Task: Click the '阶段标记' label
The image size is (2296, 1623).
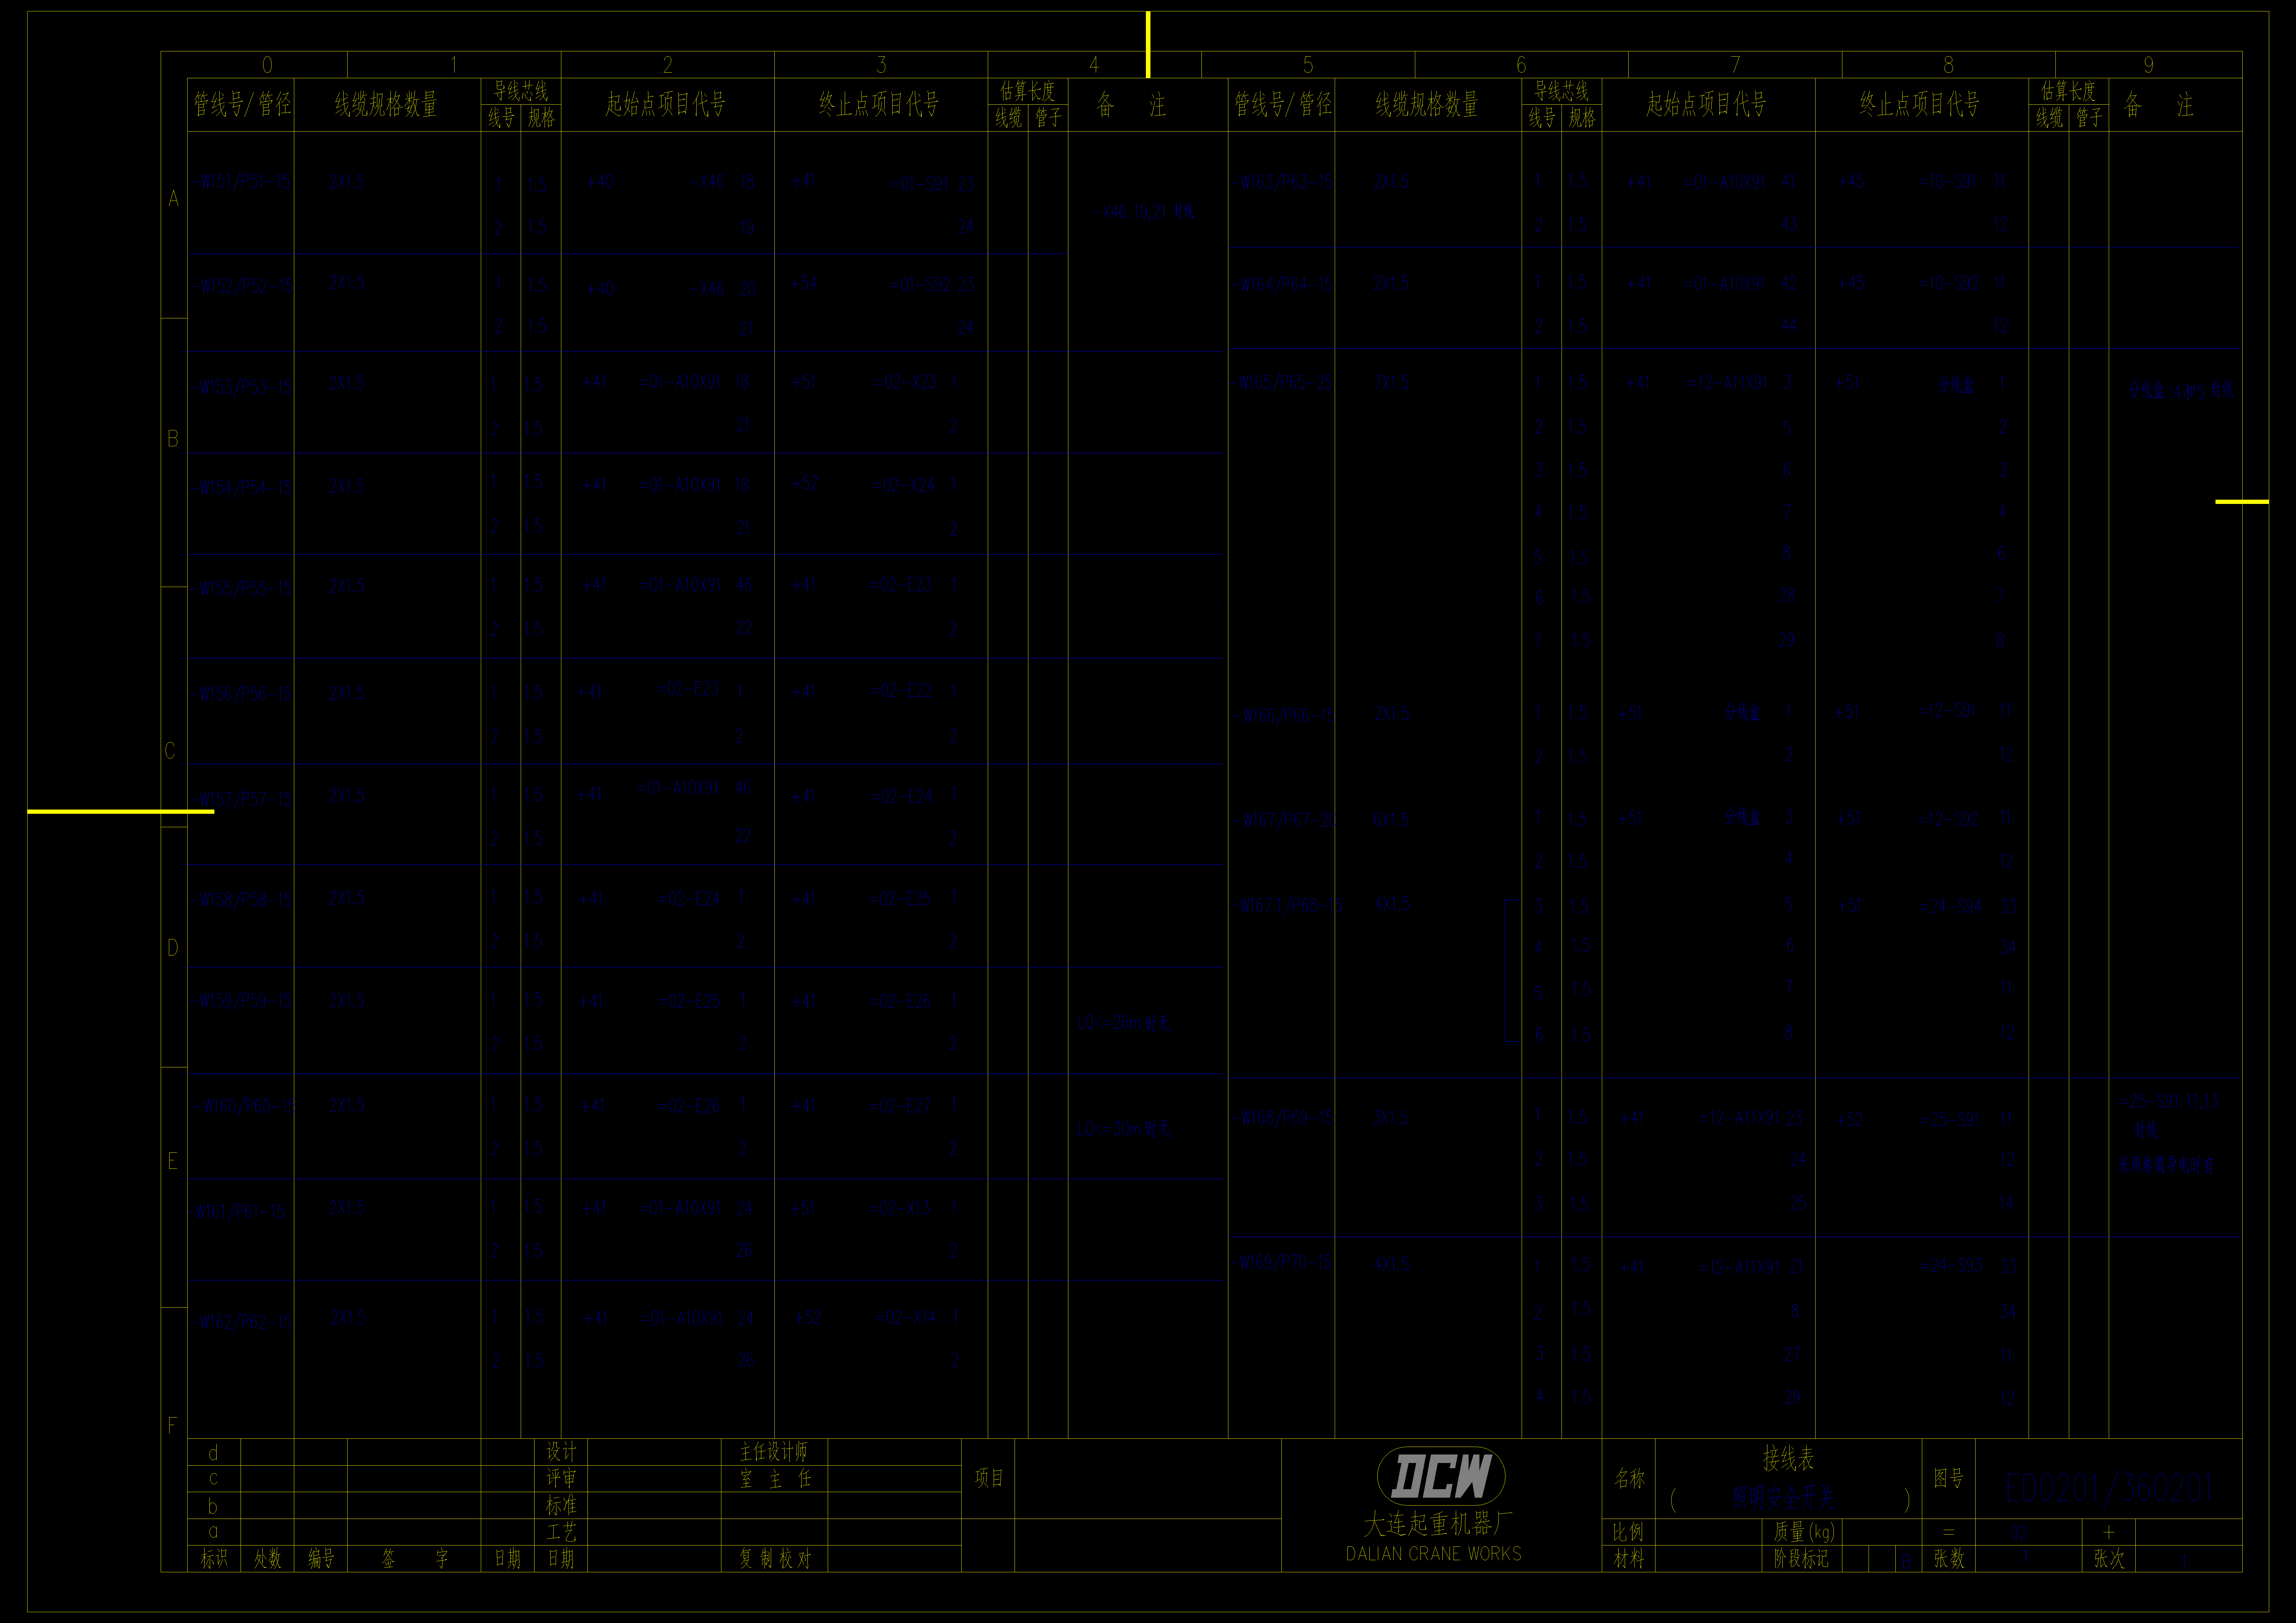Action: (x=1801, y=1559)
